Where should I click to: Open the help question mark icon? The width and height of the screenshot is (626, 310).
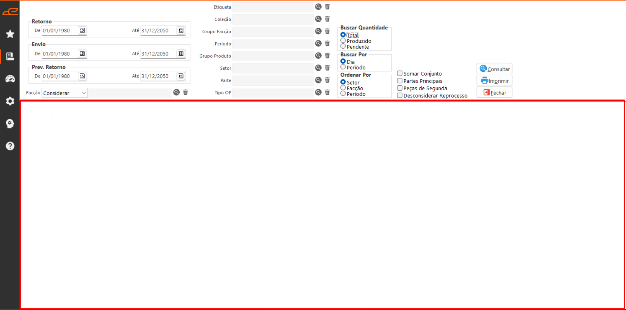pyautogui.click(x=10, y=146)
